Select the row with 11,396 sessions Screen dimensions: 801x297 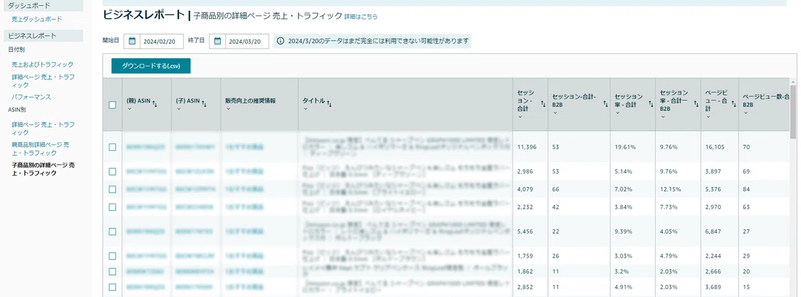pos(112,146)
